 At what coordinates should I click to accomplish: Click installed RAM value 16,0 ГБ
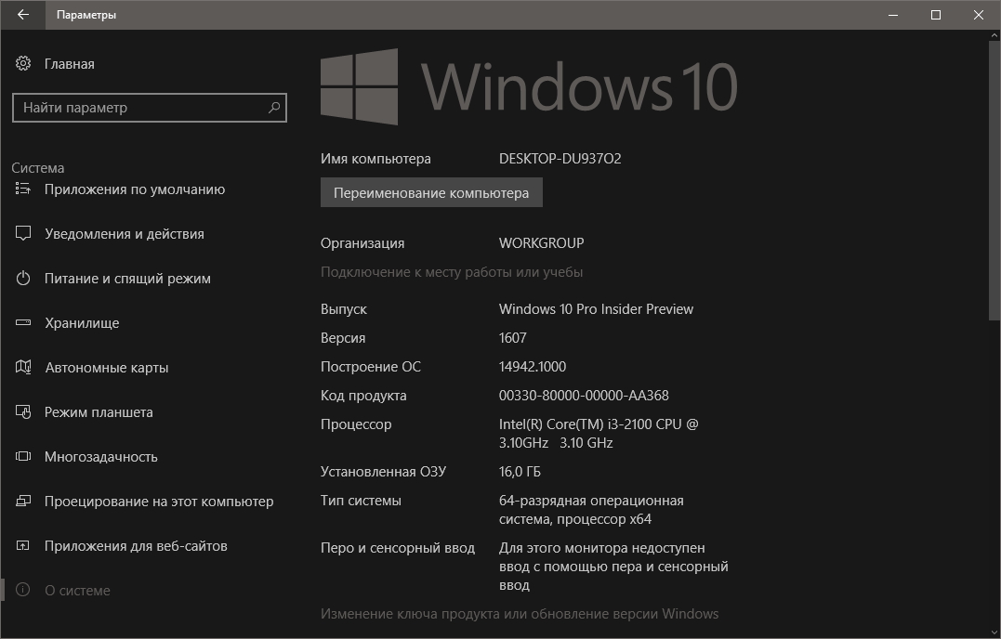coord(520,472)
